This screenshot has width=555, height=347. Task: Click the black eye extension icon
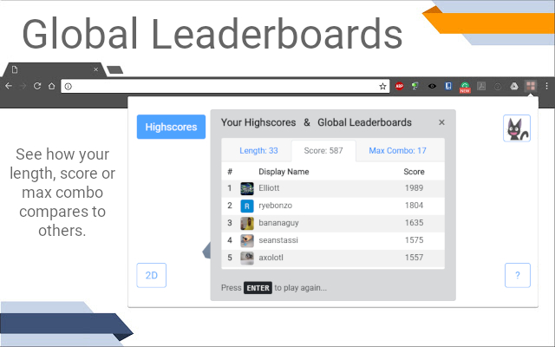tap(432, 86)
